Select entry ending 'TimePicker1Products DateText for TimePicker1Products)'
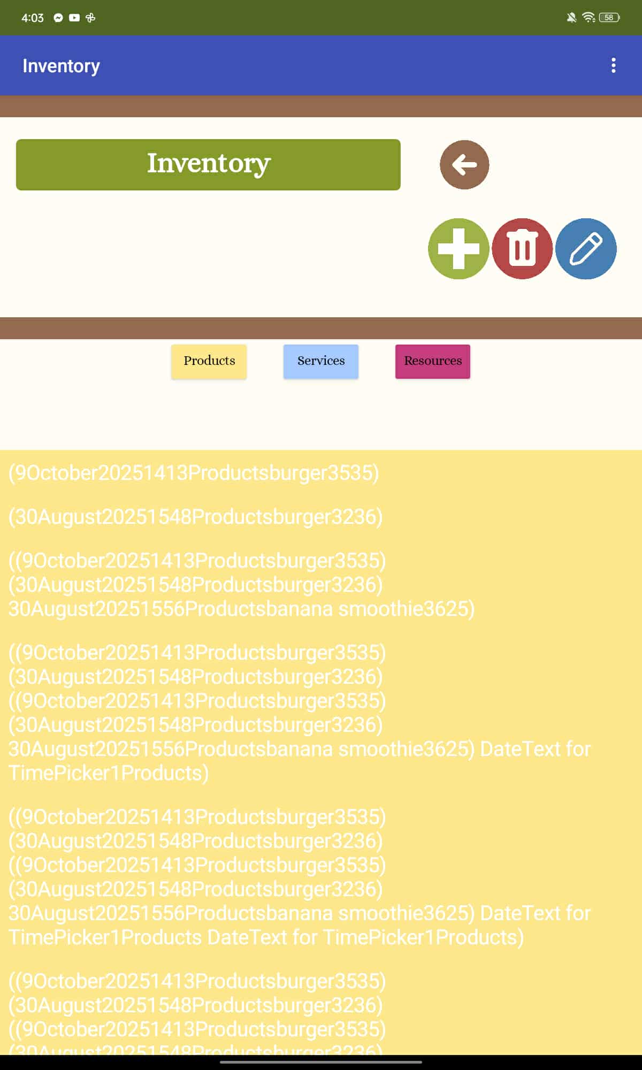This screenshot has height=1070, width=642. click(x=321, y=877)
